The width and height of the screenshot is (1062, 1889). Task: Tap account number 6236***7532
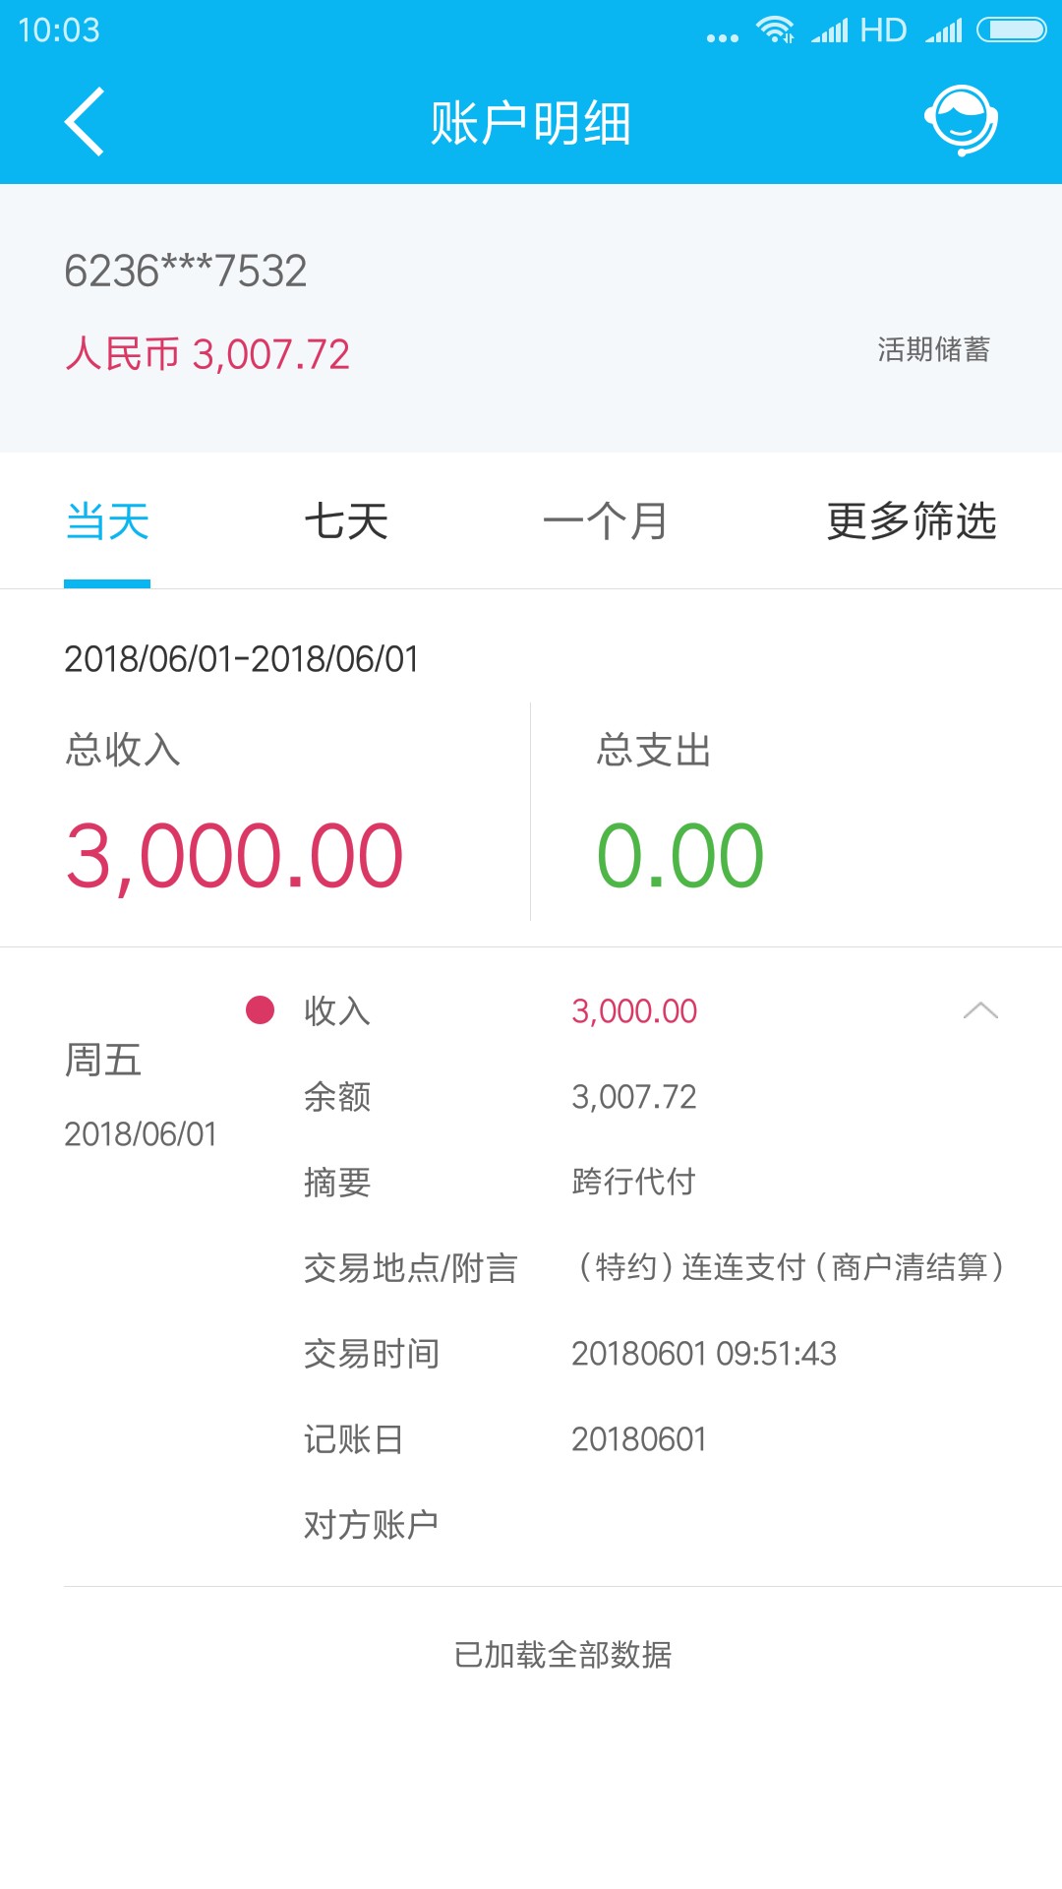click(186, 271)
